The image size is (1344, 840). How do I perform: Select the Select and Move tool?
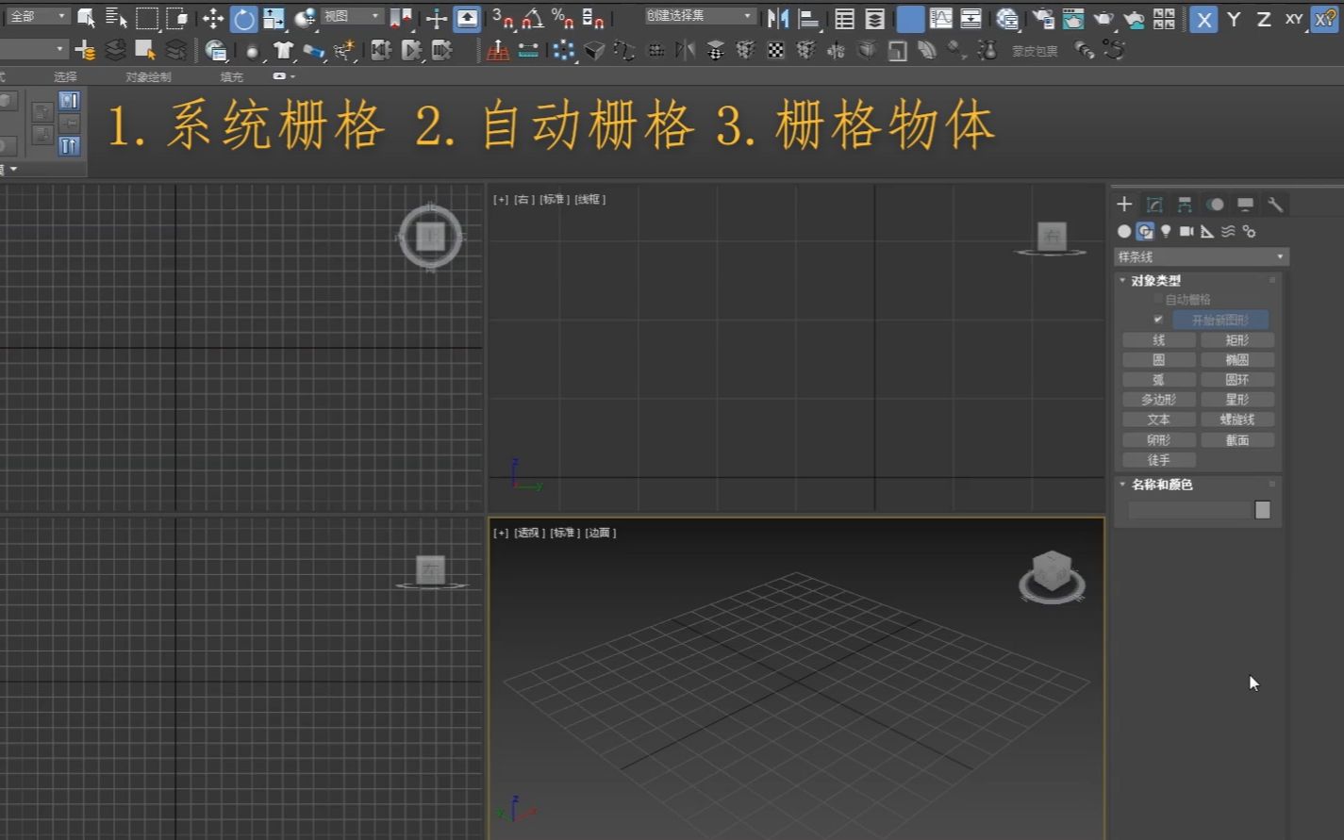[x=212, y=19]
